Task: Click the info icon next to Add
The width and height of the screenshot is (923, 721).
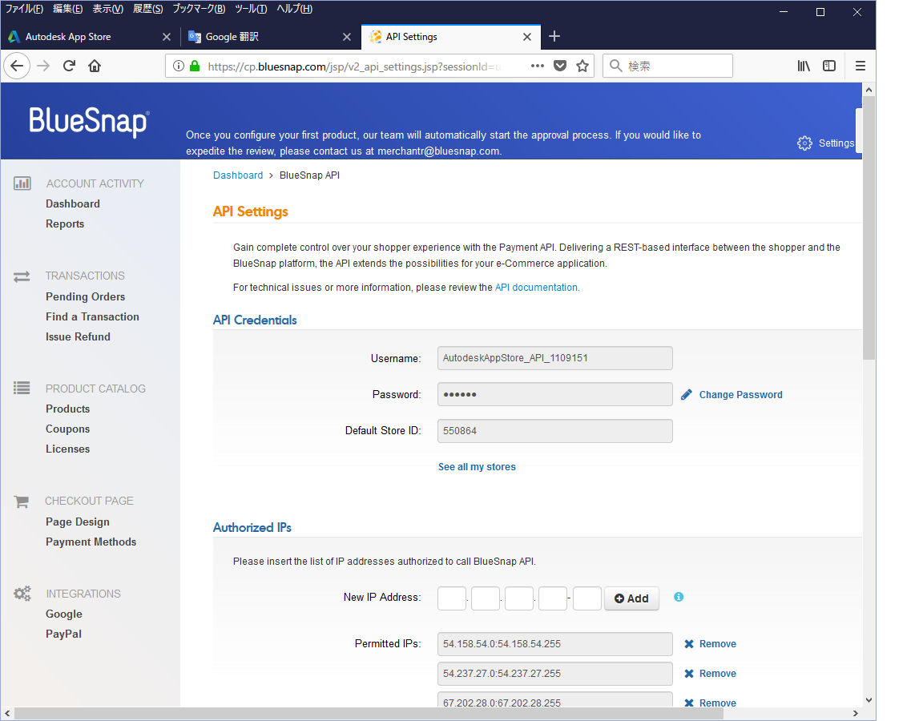Action: point(679,597)
